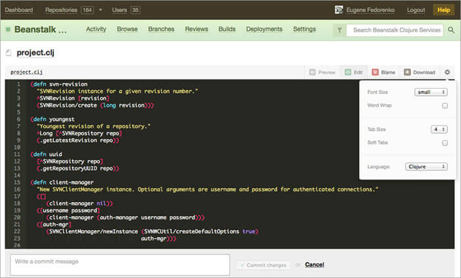461x278 pixels.
Task: Click the Beanstalk repository menu icon
Action: point(8,30)
